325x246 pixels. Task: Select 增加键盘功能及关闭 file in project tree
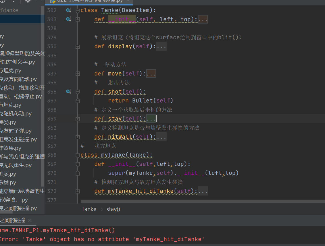pos(22,53)
